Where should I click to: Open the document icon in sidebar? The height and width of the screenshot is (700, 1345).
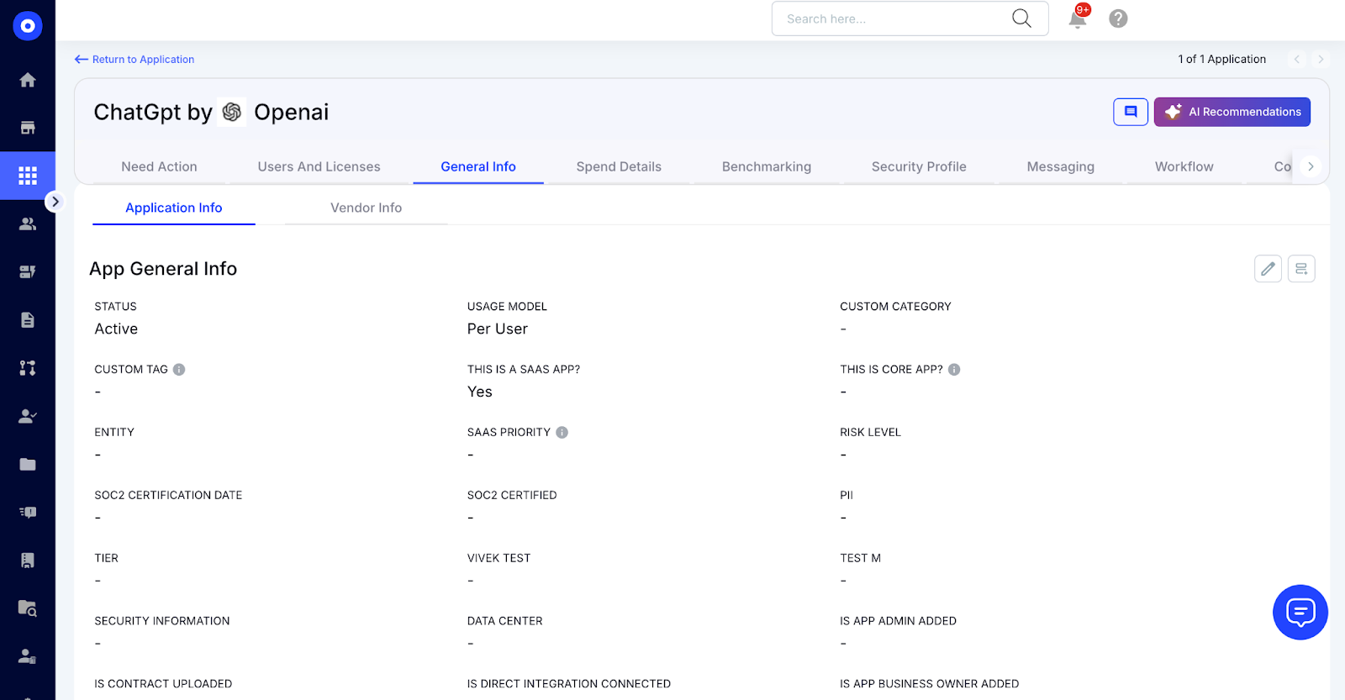click(x=28, y=320)
